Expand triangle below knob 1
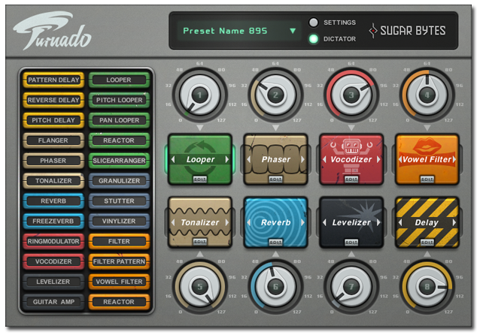Image resolution: width=477 pixels, height=335 pixels. tap(200, 128)
